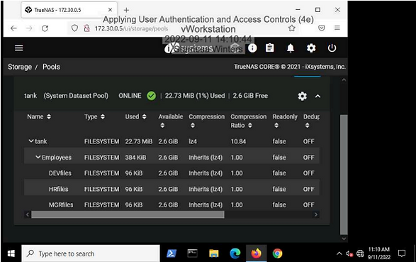Select the DEVfiles dataset name
This screenshot has height=262, width=416.
(x=60, y=173)
